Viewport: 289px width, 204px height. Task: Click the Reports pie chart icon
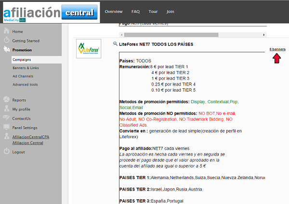(6, 99)
